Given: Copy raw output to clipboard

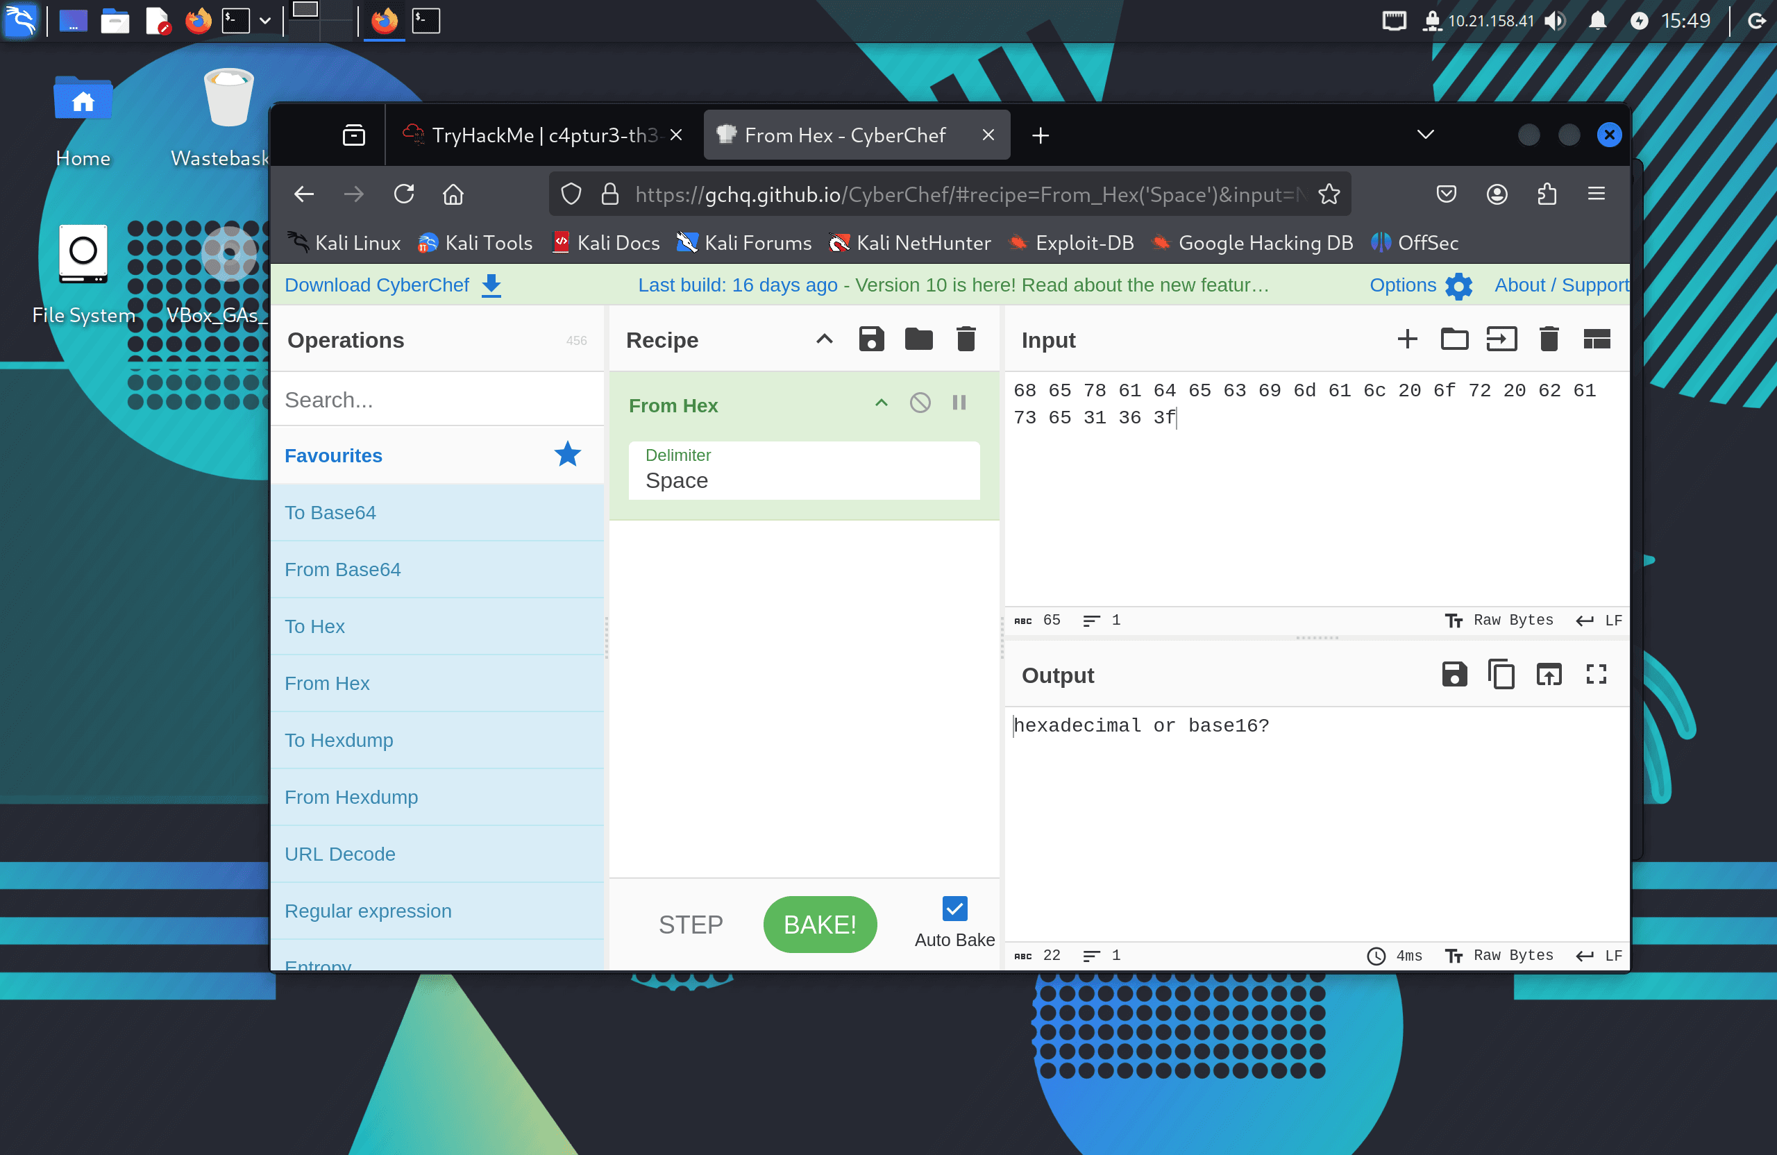Looking at the screenshot, I should point(1501,675).
